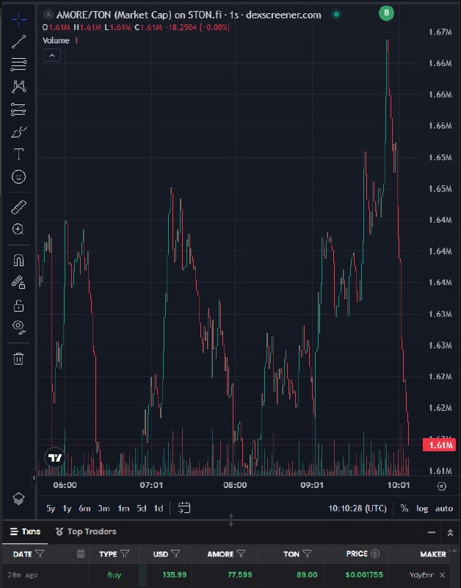The height and width of the screenshot is (588, 461).
Task: Select the ruler measure tool
Action: (x=19, y=207)
